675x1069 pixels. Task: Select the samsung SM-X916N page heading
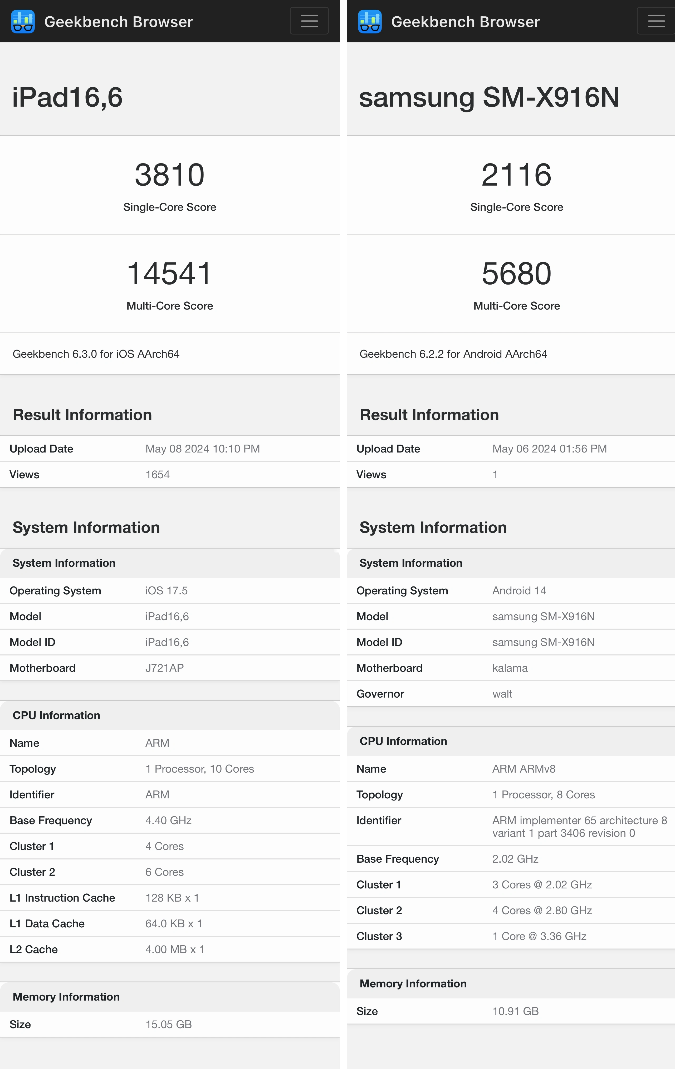pyautogui.click(x=489, y=97)
